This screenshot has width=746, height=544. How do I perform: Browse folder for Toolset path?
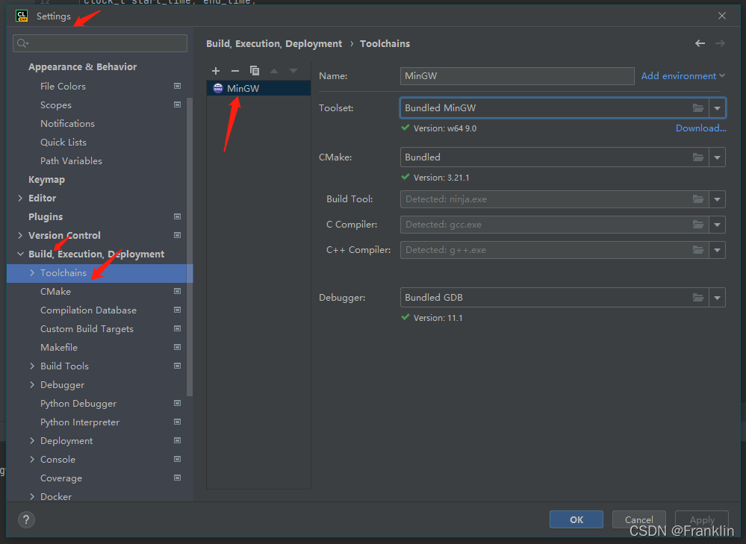coord(698,108)
